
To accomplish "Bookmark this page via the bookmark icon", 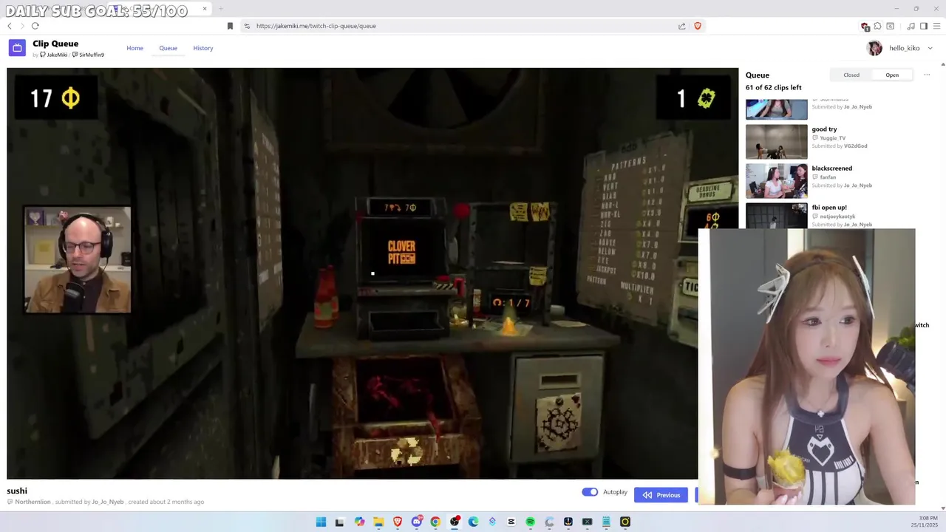I will [x=230, y=26].
